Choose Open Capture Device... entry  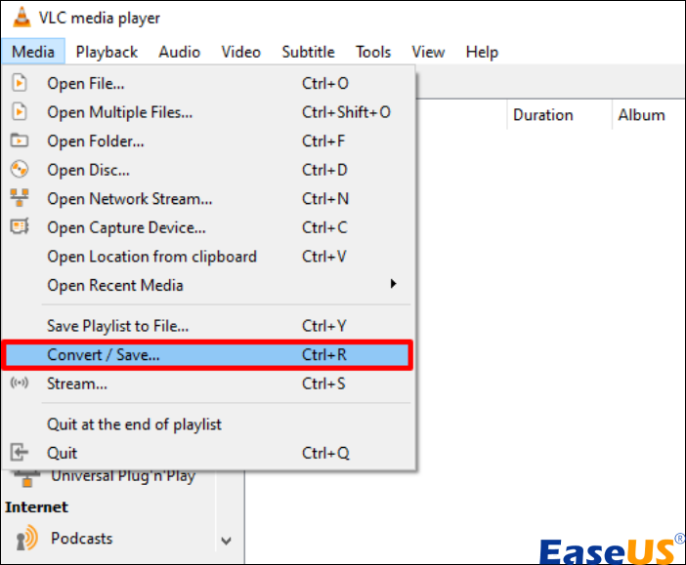208,227
